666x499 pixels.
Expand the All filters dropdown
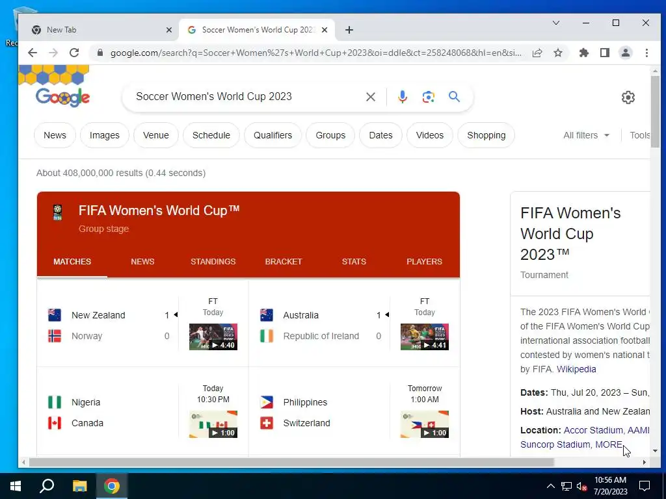tap(586, 135)
